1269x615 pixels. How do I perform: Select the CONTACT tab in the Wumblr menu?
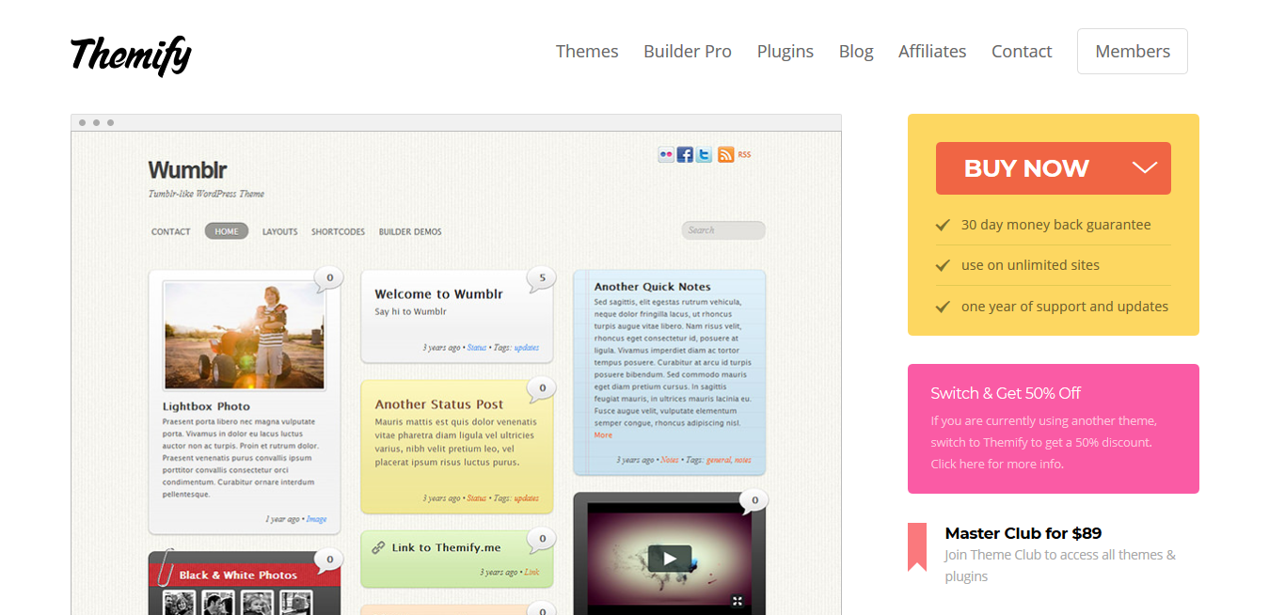(x=171, y=231)
